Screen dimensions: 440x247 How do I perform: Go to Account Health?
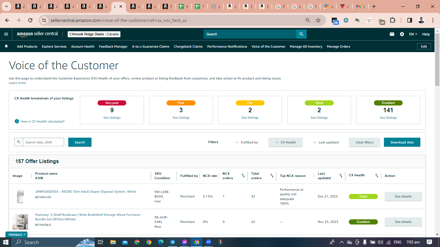[83, 46]
